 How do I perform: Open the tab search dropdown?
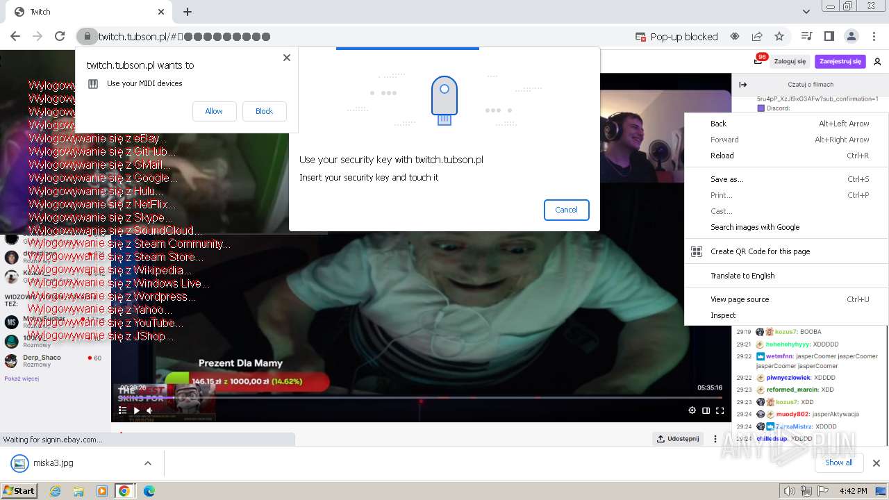(x=806, y=12)
